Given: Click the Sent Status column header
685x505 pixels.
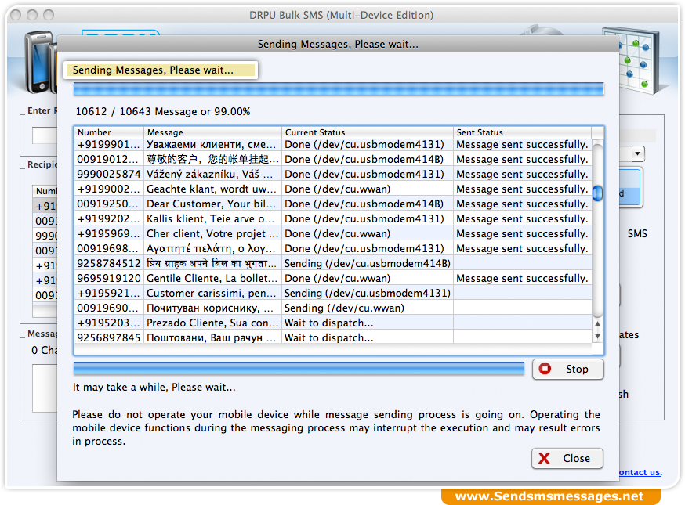Looking at the screenshot, I should click(523, 132).
